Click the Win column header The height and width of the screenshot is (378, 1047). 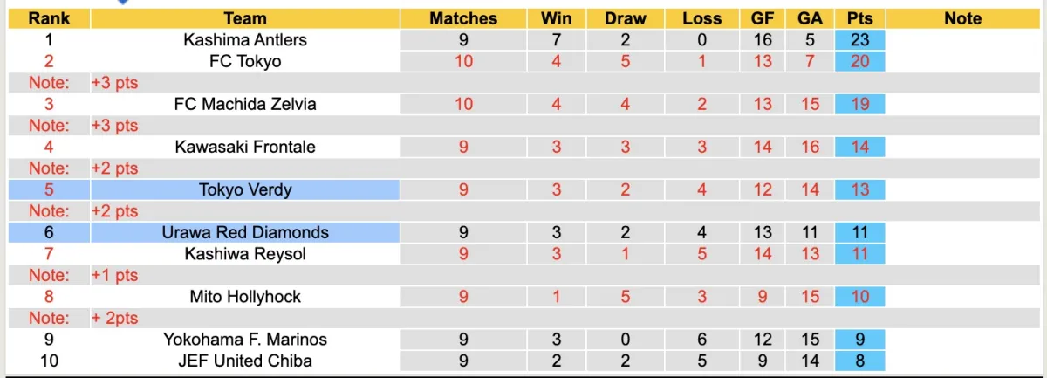[x=557, y=18]
